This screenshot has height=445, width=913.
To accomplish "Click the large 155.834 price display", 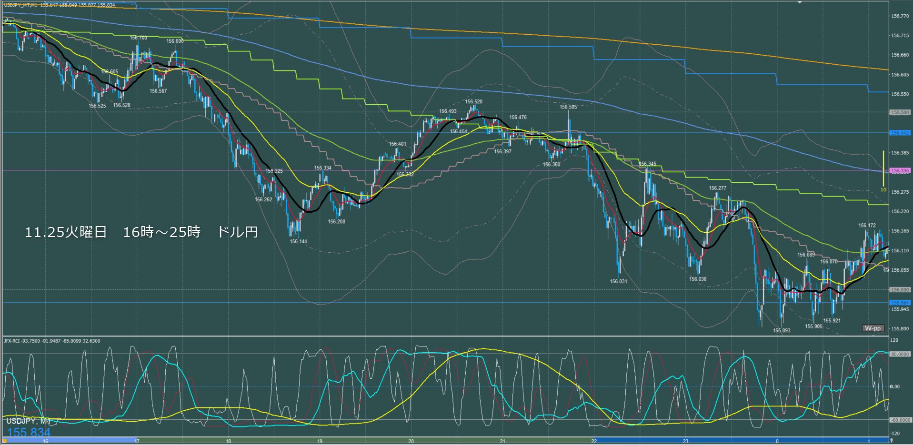I will point(29,432).
